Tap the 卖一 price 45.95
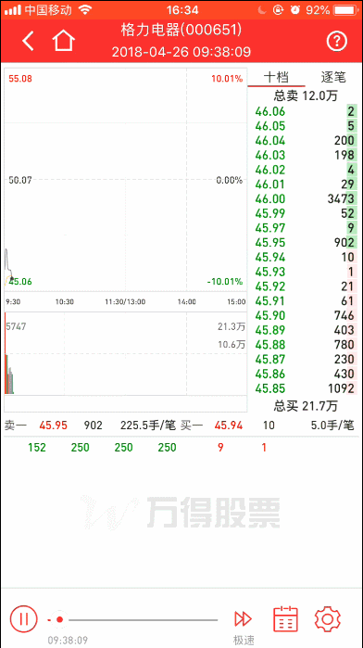363x648 pixels. (54, 426)
